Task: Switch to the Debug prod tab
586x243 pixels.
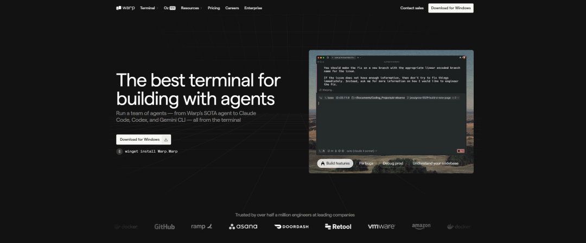Action: point(393,163)
